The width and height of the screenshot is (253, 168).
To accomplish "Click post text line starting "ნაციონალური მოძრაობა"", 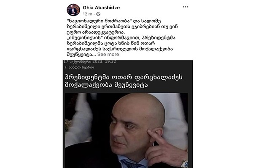I will click(x=114, y=21).
